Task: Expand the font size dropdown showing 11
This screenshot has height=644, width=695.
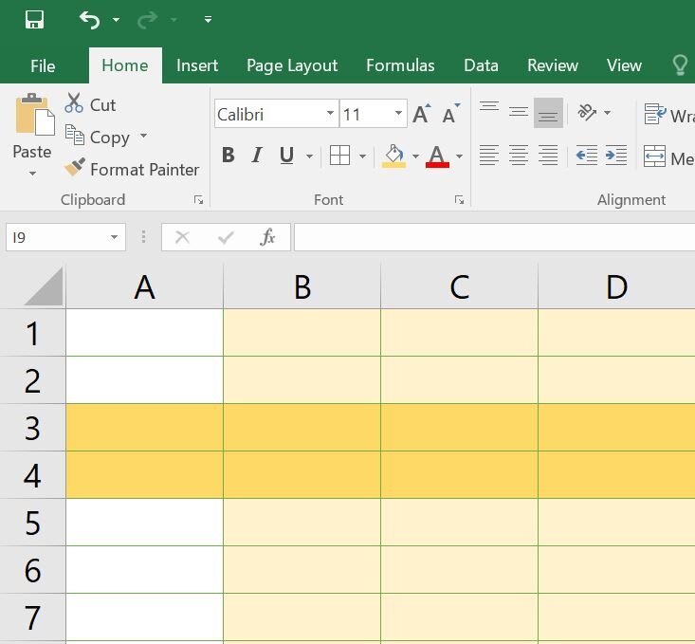Action: click(398, 114)
